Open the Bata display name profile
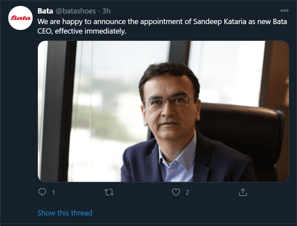Screen dimensions: 297x226 point(45,11)
